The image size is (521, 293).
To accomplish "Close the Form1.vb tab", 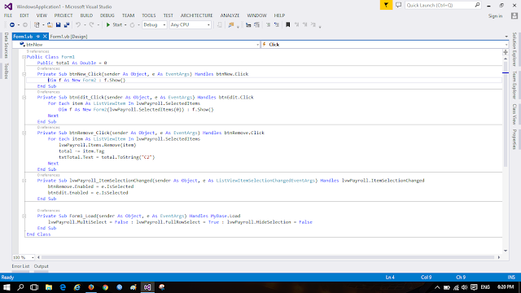I will (45, 37).
